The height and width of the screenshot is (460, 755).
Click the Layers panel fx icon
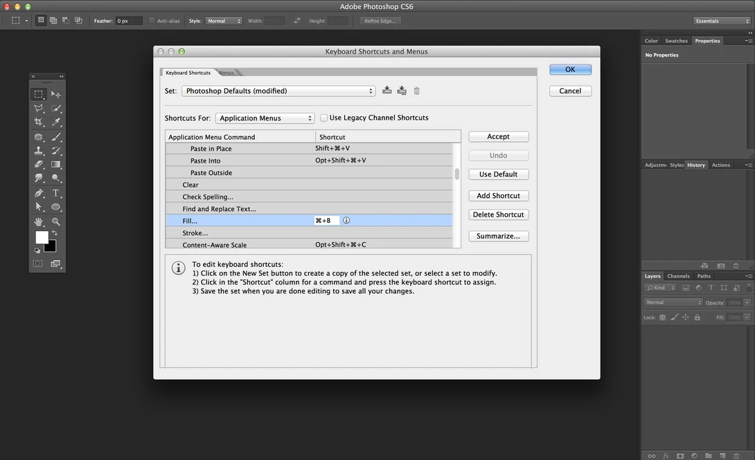tap(666, 456)
